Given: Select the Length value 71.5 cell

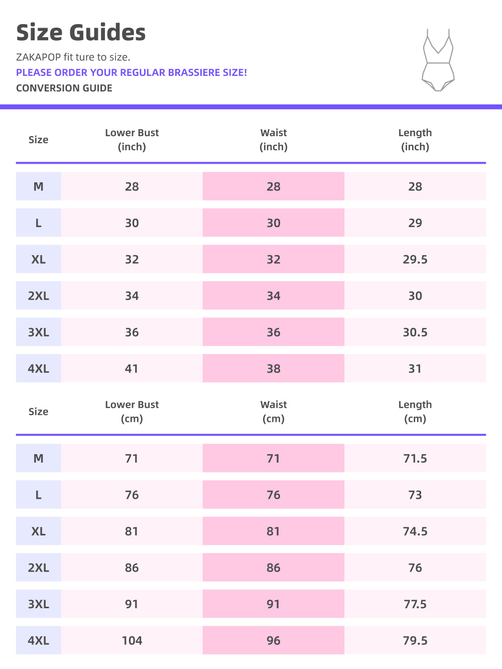Looking at the screenshot, I should click(415, 459).
